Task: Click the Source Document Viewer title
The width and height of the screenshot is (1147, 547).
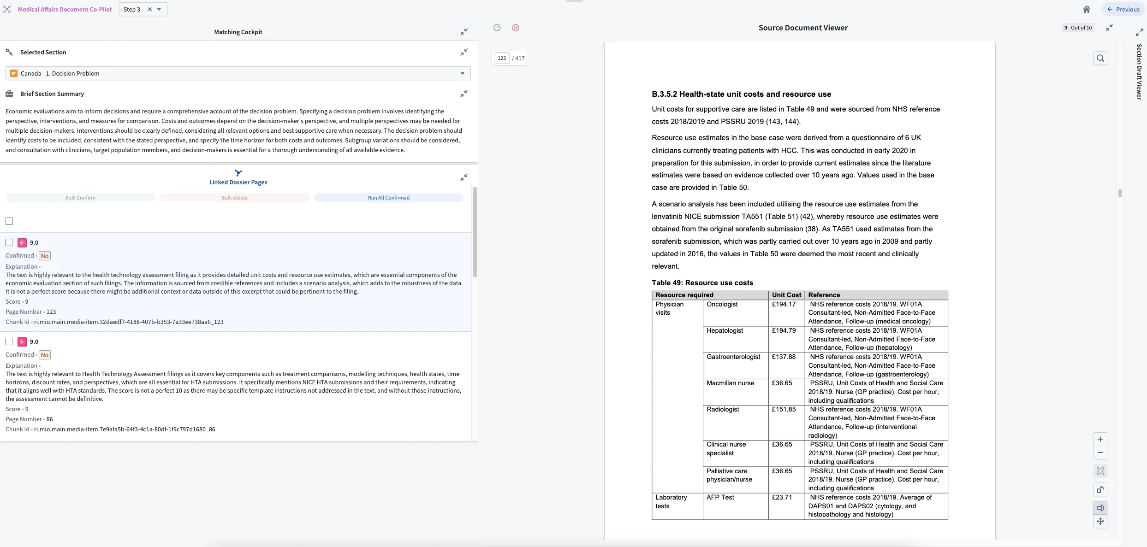Action: [x=803, y=28]
